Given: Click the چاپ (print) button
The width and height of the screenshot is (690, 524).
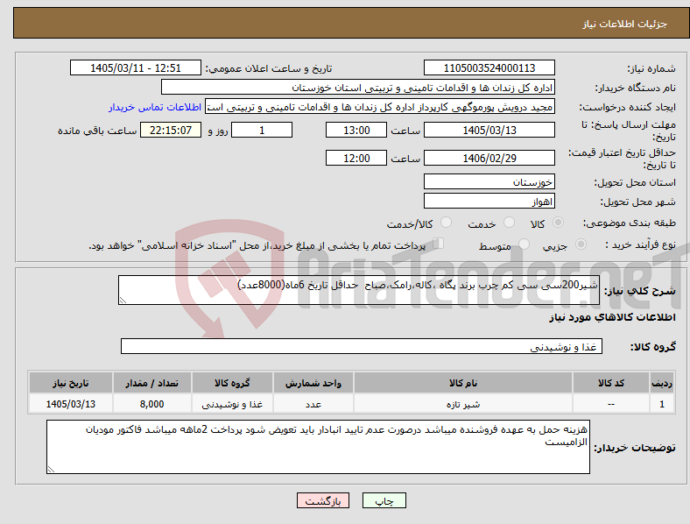Looking at the screenshot, I should pyautogui.click(x=384, y=500).
